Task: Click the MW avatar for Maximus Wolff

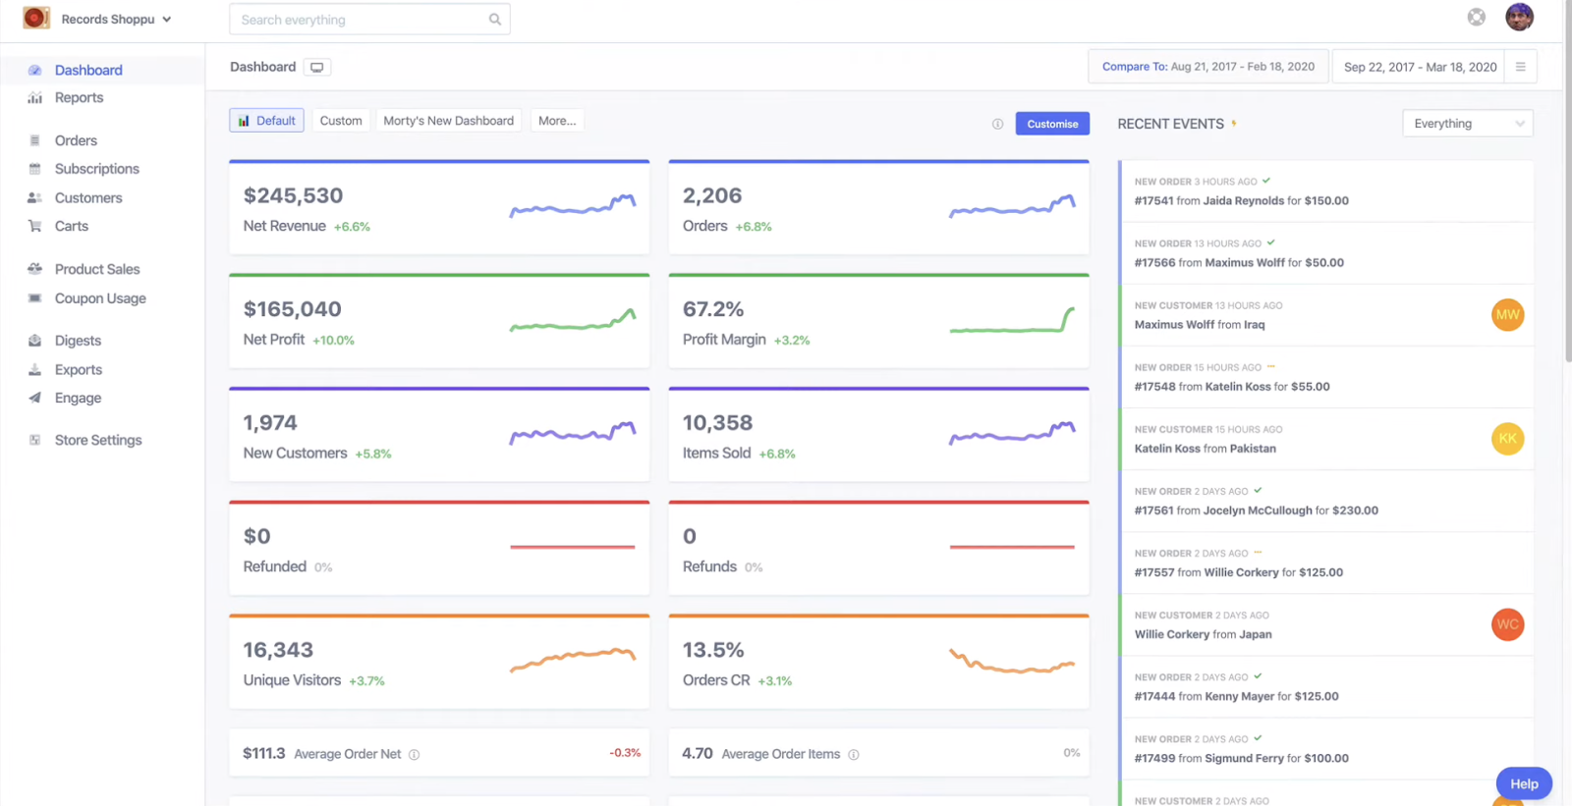Action: pos(1507,315)
